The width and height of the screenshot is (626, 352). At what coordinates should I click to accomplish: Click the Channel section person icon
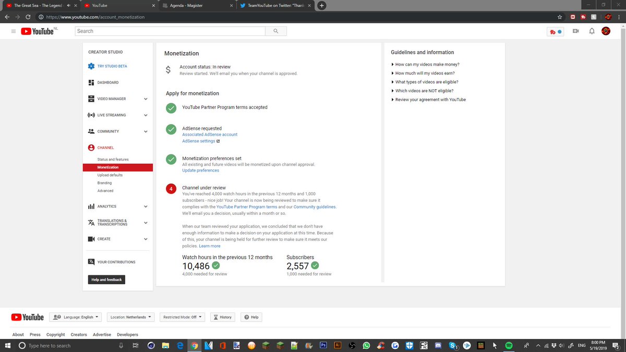[x=91, y=148]
